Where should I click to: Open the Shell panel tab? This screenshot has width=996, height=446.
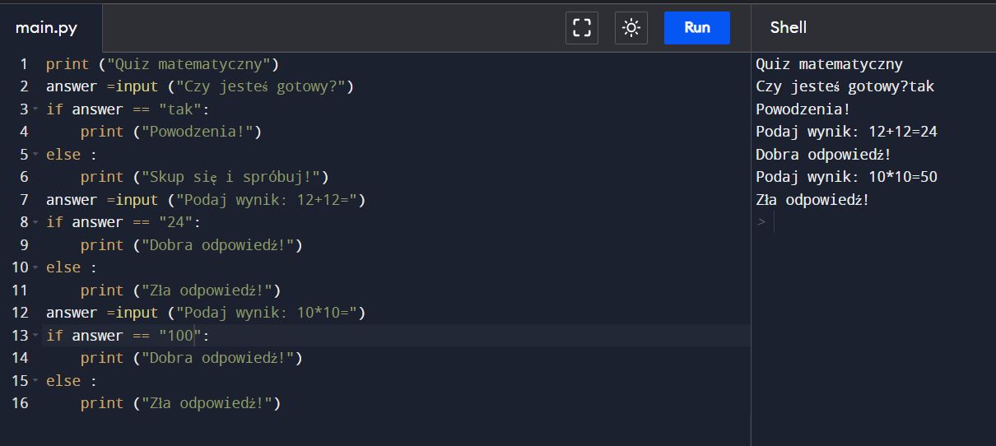789,27
